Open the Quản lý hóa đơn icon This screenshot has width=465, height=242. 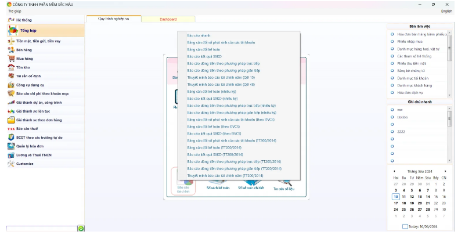[11, 146]
